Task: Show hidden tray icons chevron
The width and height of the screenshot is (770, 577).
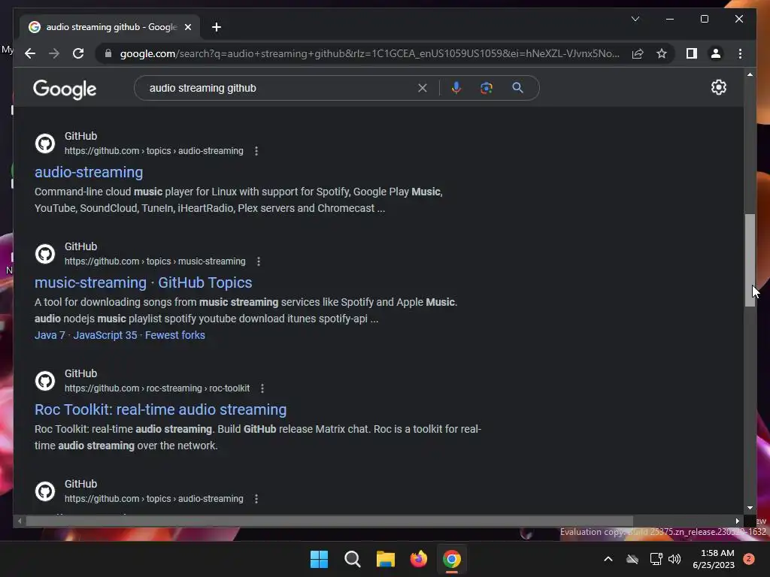Action: coord(608,559)
